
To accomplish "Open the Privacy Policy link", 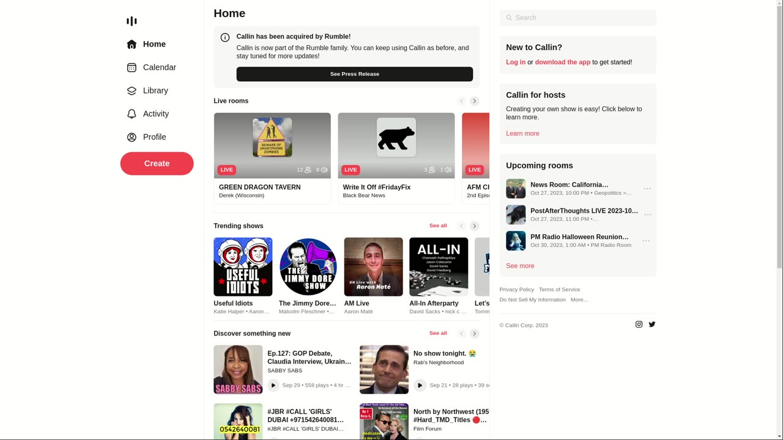I will coord(517,290).
